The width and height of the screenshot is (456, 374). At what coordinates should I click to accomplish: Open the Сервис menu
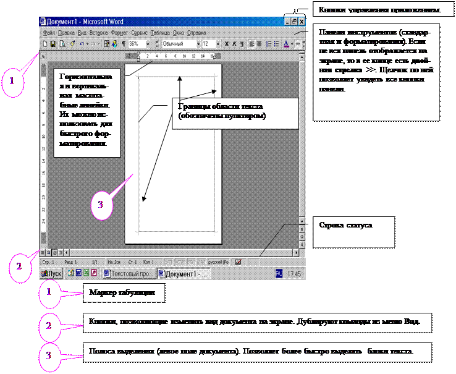pos(139,33)
